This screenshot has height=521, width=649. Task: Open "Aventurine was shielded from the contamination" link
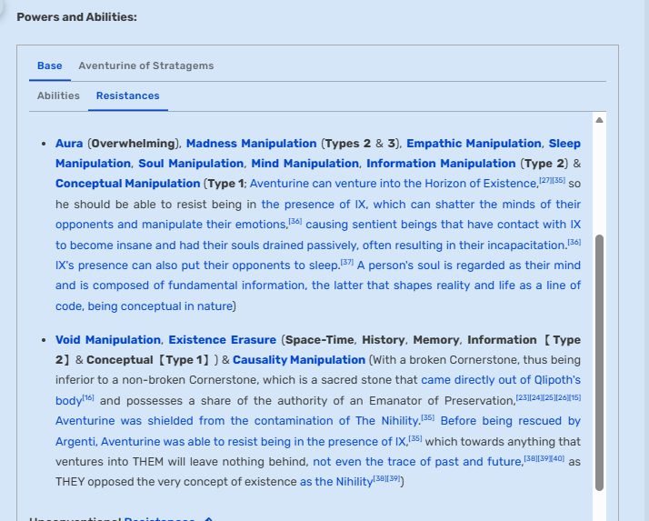point(238,421)
